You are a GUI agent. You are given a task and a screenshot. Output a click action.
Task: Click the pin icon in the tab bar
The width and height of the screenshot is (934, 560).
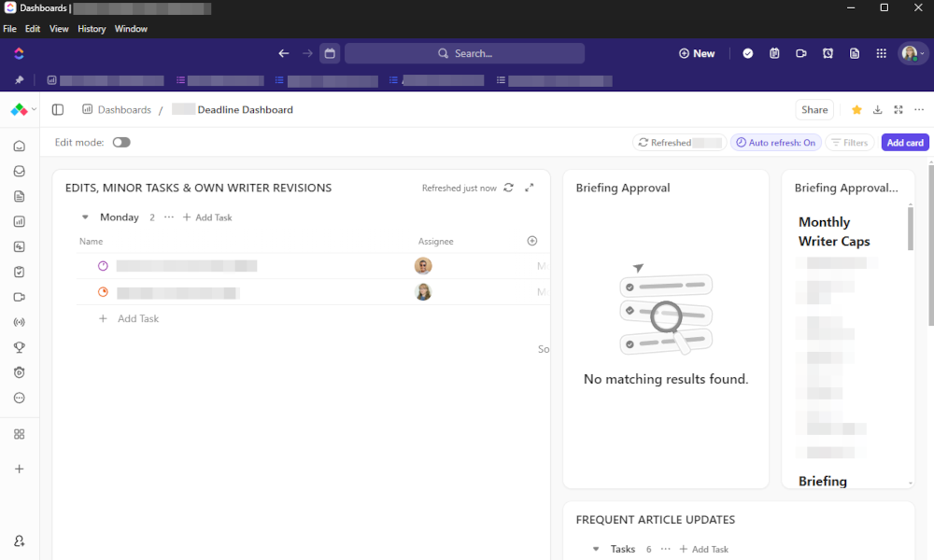pos(19,80)
